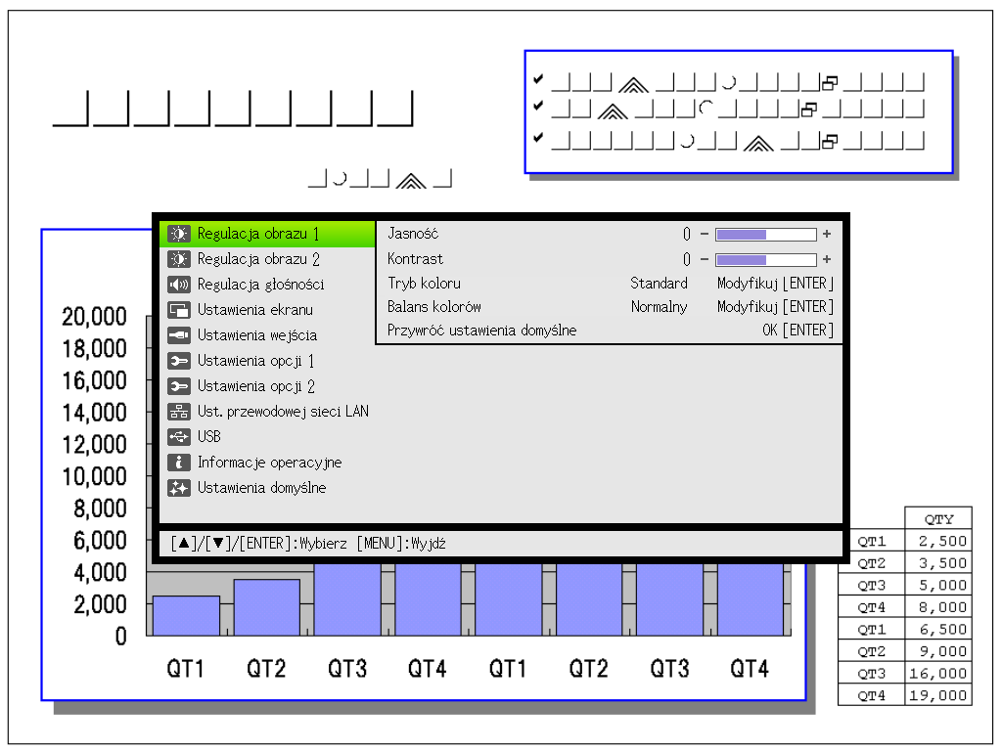Select Przywróć ustawienia domyślne row

tap(609, 331)
